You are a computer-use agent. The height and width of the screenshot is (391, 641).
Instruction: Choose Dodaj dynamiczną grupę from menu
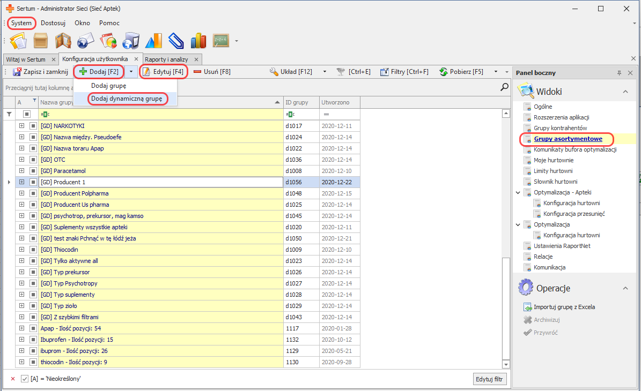tap(127, 99)
